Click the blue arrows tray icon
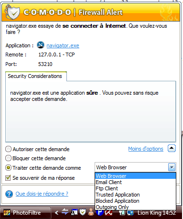This screenshot has width=183, height=219. click(x=65, y=212)
